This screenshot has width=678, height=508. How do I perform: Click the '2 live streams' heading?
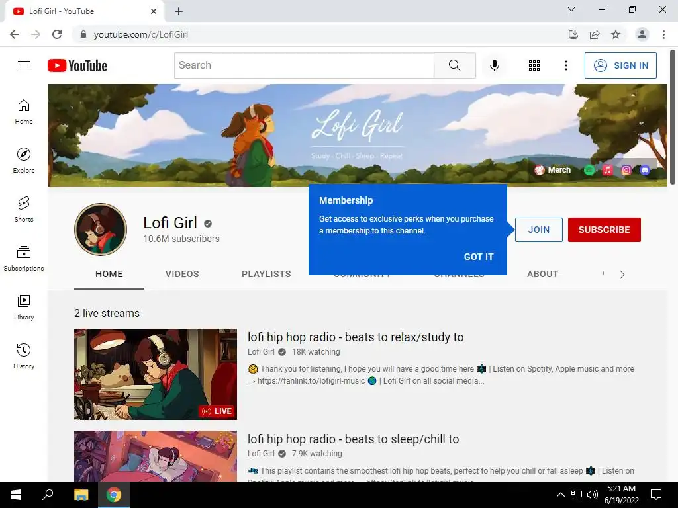coord(107,313)
